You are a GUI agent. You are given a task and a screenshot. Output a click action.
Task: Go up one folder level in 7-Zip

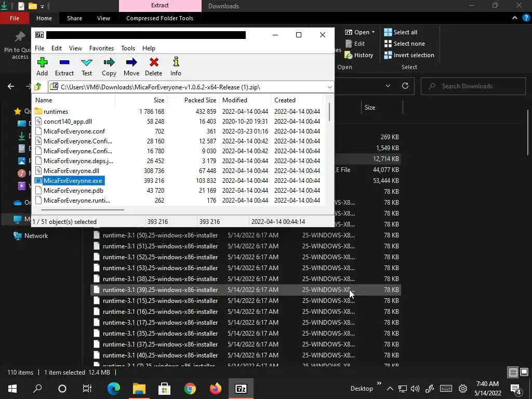38,87
